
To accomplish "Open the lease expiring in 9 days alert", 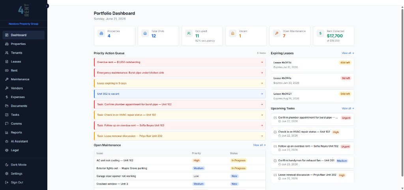I will [180, 83].
